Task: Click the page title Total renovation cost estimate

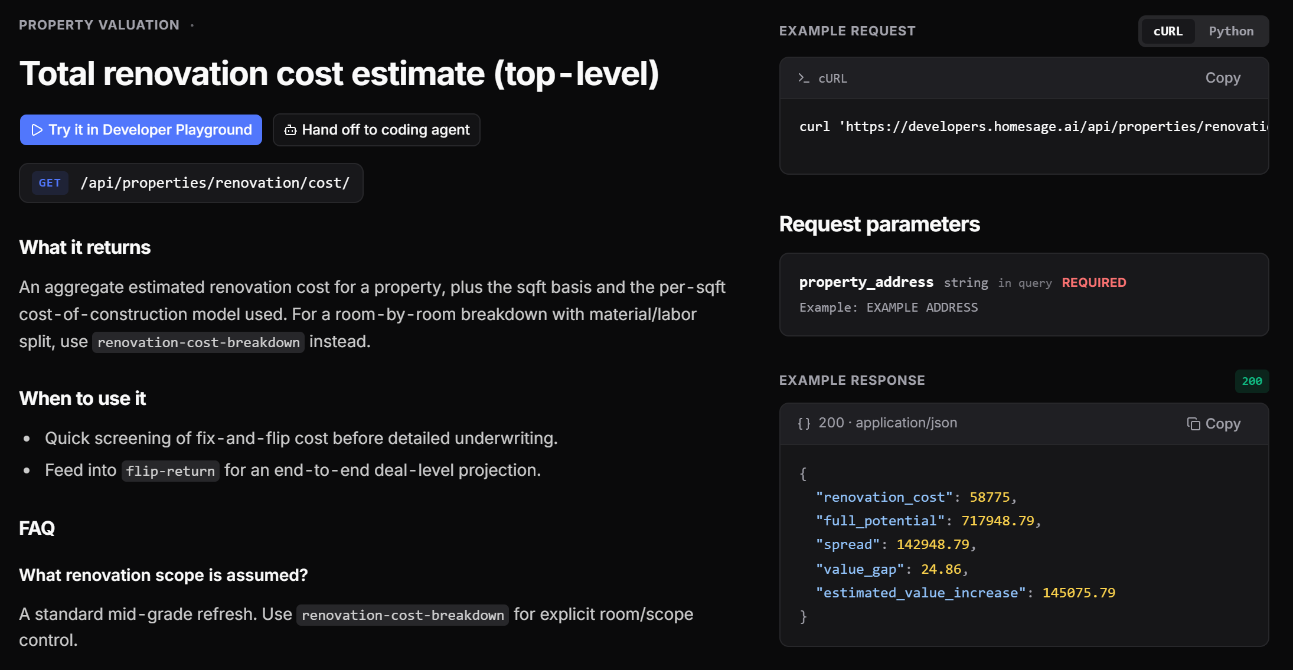Action: coord(339,74)
